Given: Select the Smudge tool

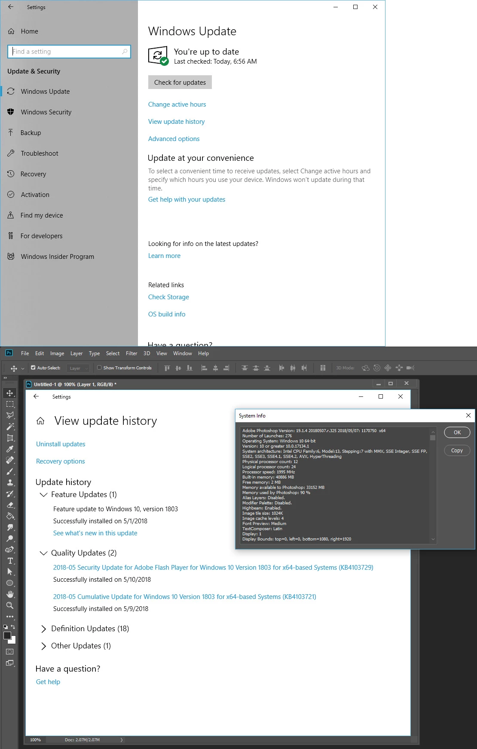Looking at the screenshot, I should tap(10, 527).
